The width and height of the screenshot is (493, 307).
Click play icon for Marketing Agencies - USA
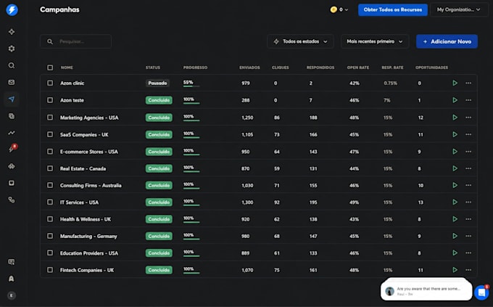point(455,118)
